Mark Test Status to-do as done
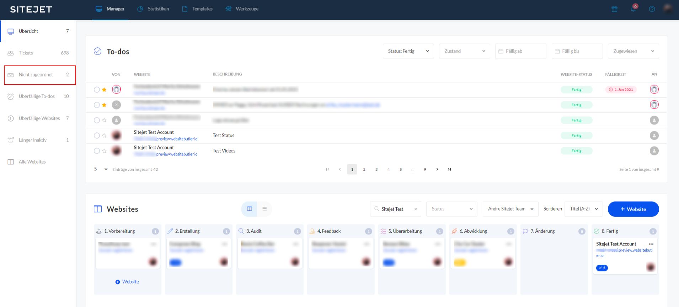This screenshot has height=307, width=679. point(97,136)
